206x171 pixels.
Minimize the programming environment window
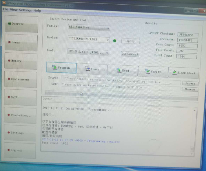[188, 11]
